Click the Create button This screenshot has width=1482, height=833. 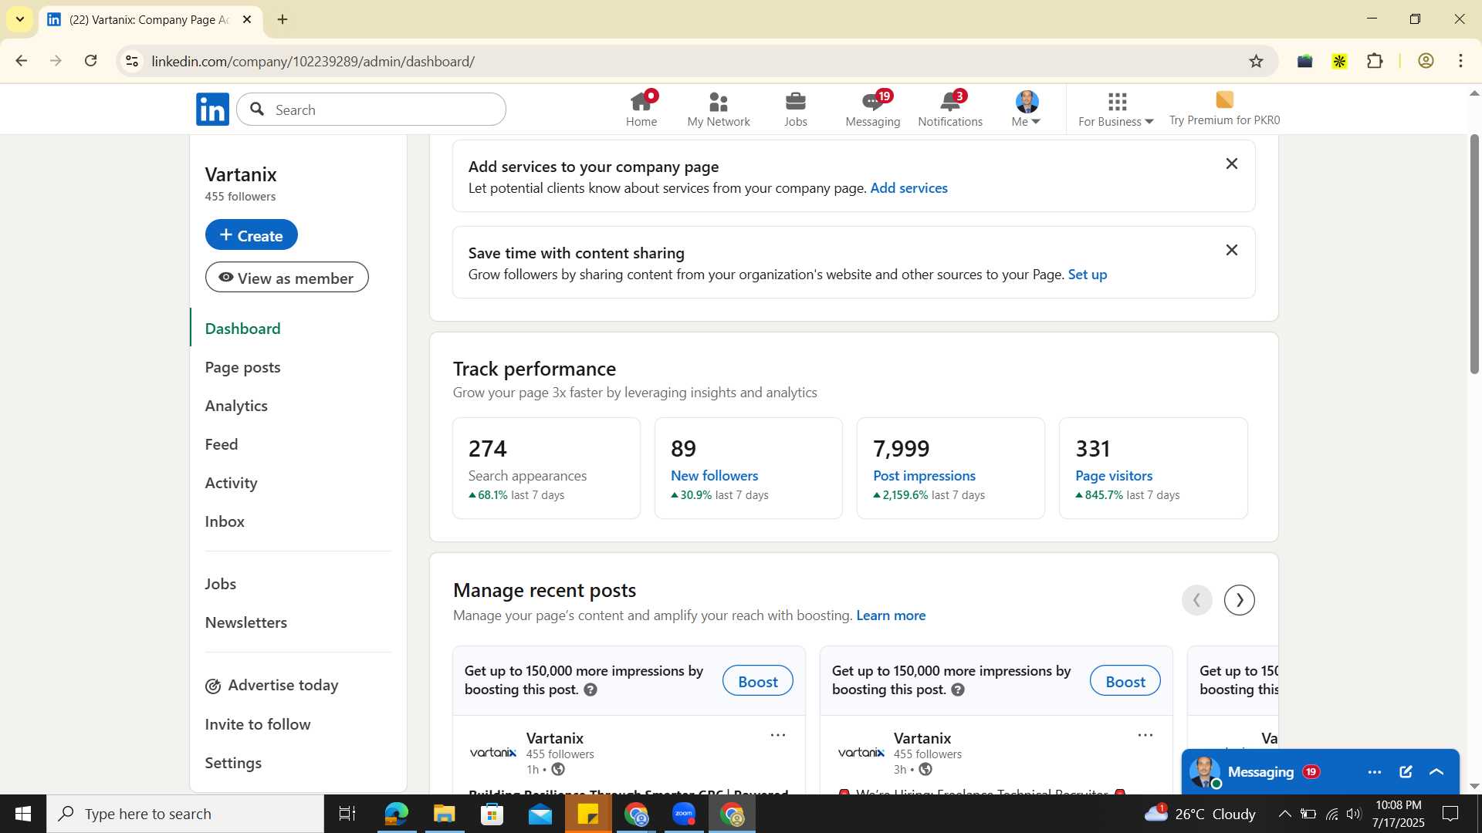251,234
